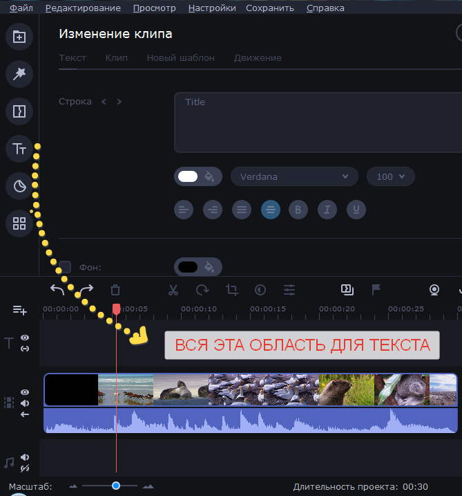Hide the title track eye icon

[25, 338]
